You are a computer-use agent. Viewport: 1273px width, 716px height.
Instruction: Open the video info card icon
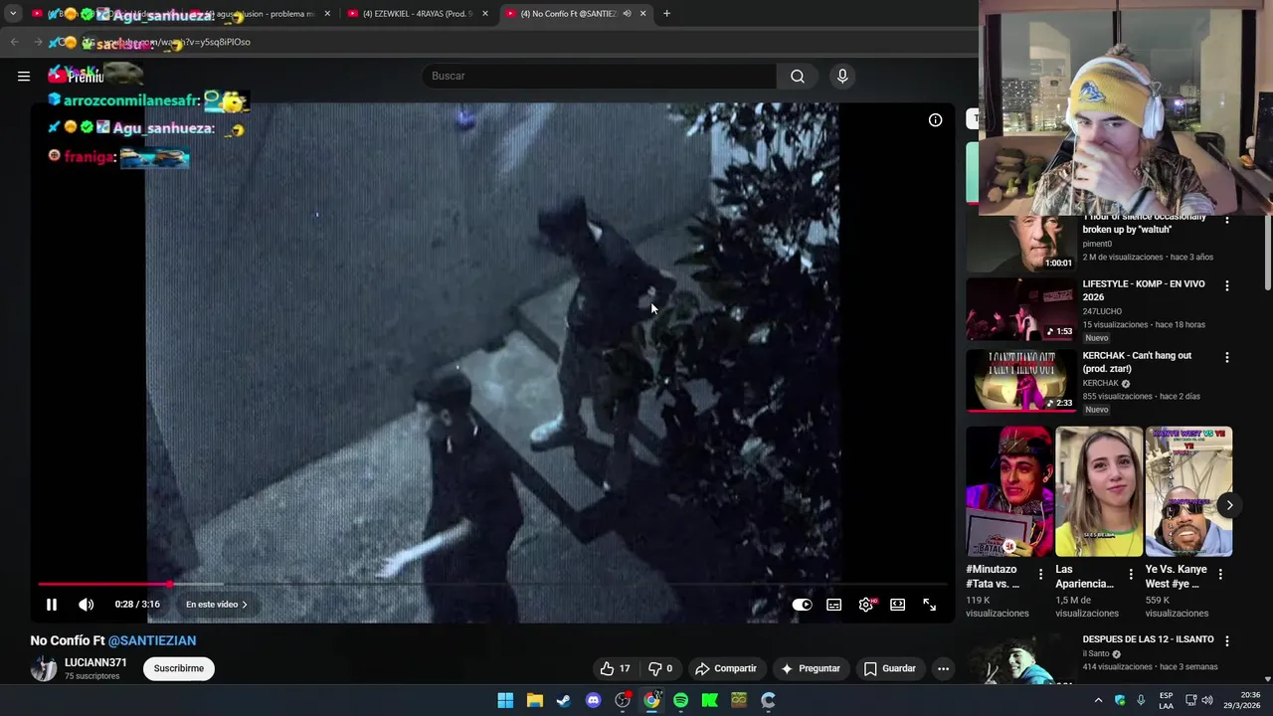[x=935, y=119]
